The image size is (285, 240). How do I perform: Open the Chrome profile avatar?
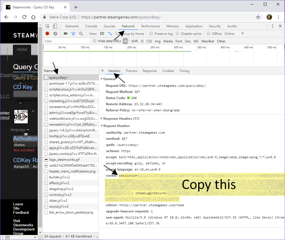(269, 17)
